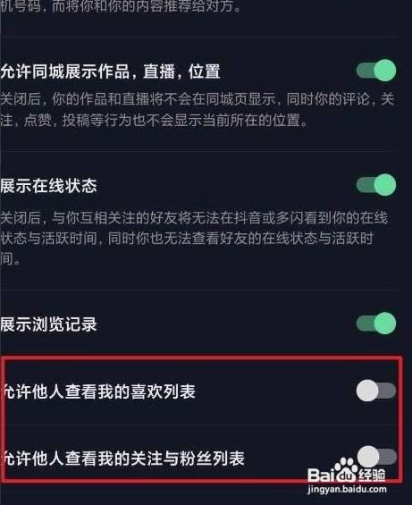Select the 允许同城展示作品，直播，位置 heading
Screen dimensions: 412x505
pos(110,72)
